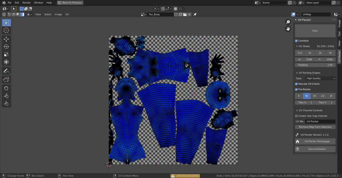Collapse the UV-Packer panel
Screen dimensions: 342x178
pos(296,20)
